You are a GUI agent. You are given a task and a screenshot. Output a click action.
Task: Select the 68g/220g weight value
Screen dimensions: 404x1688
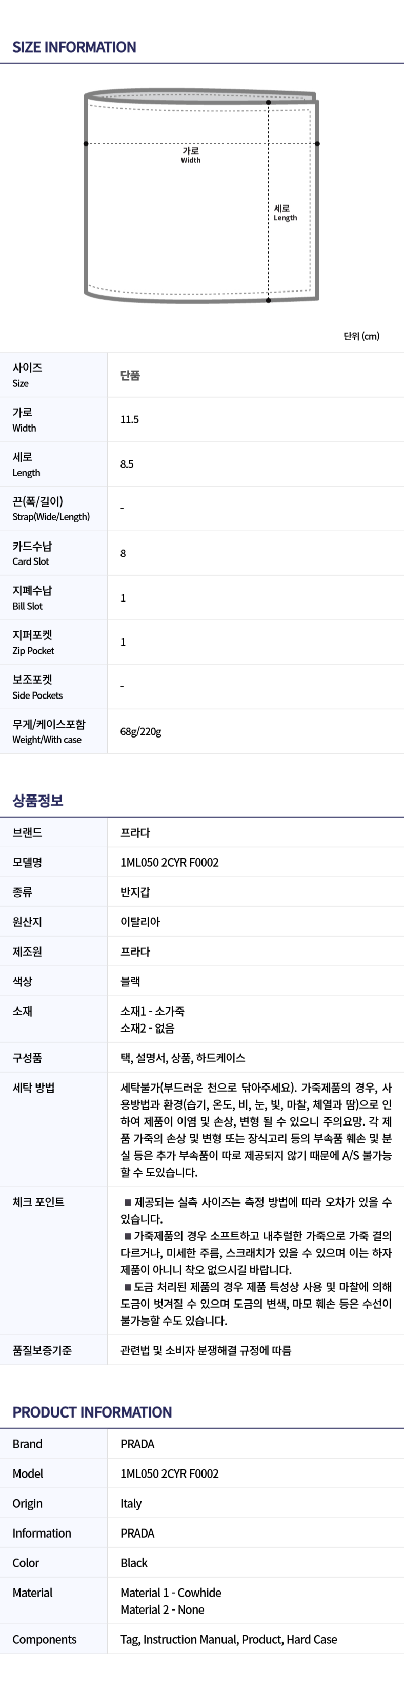(x=141, y=731)
